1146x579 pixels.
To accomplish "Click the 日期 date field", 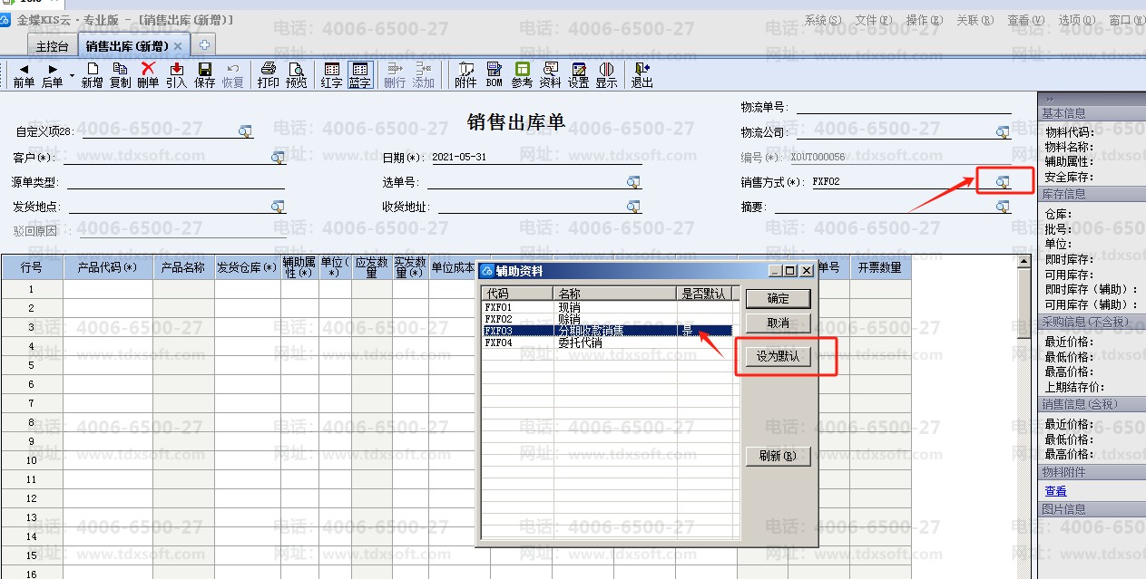I will click(534, 158).
